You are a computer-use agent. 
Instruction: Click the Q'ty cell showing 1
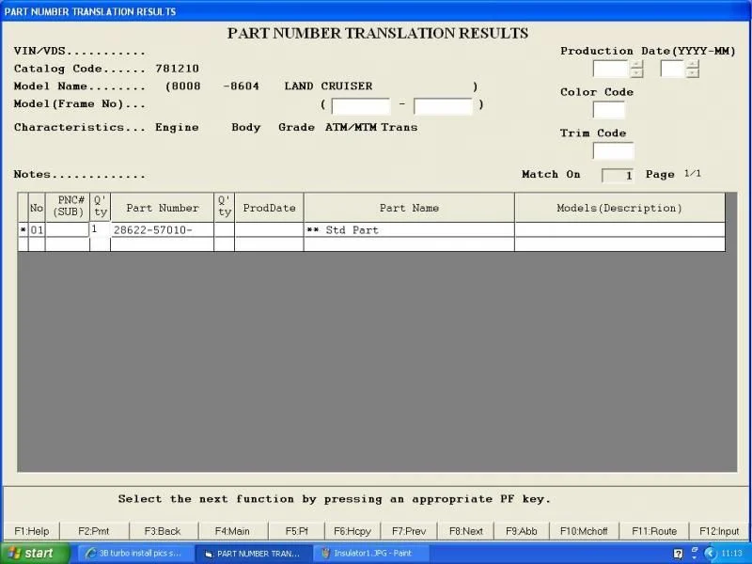pyautogui.click(x=100, y=229)
